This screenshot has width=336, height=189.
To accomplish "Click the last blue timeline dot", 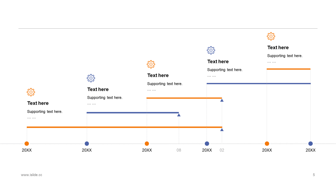I will click(x=311, y=144).
